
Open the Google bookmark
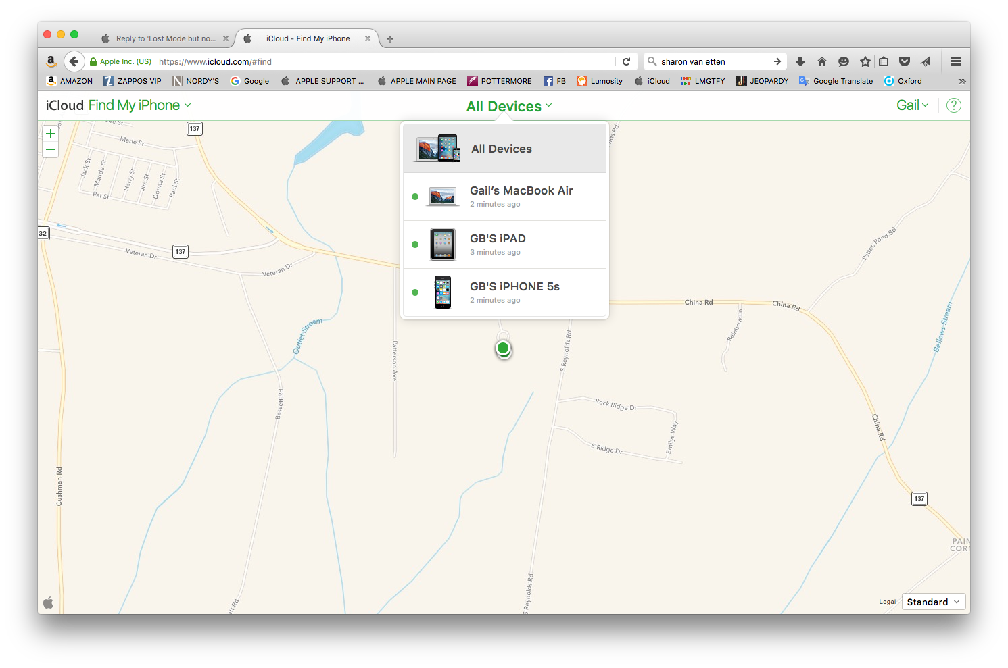pos(249,81)
